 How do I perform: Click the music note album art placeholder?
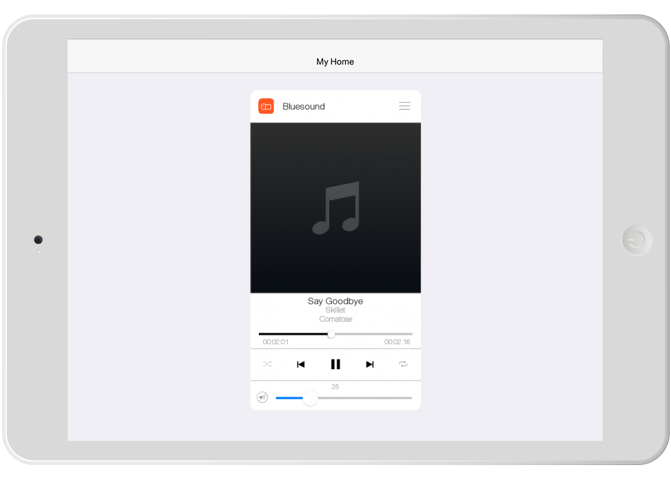tap(335, 208)
